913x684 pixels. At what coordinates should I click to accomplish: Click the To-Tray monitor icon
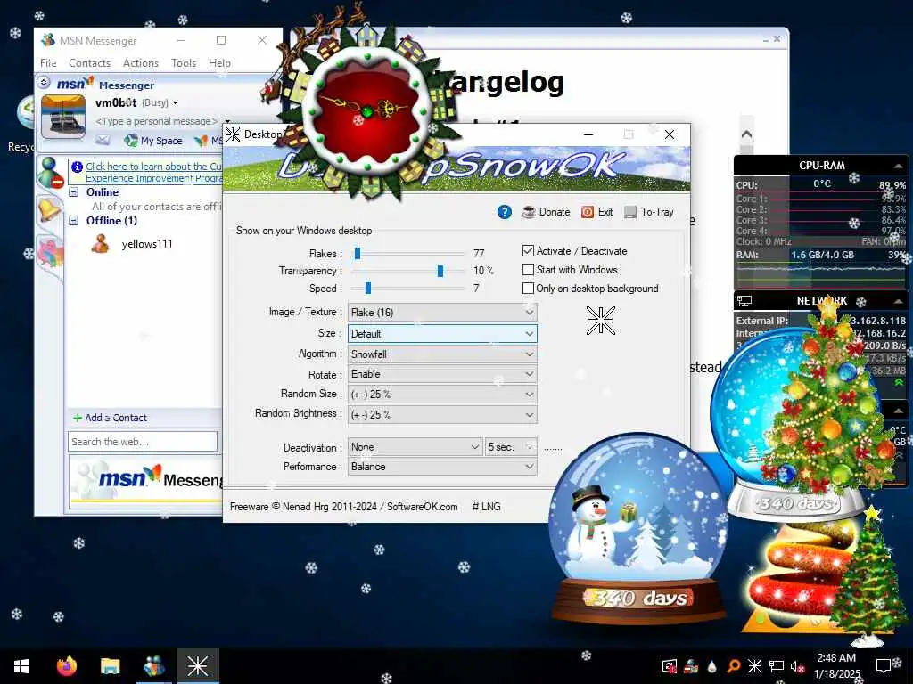point(630,212)
